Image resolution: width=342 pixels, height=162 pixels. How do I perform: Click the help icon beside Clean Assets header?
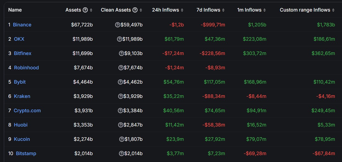point(135,10)
